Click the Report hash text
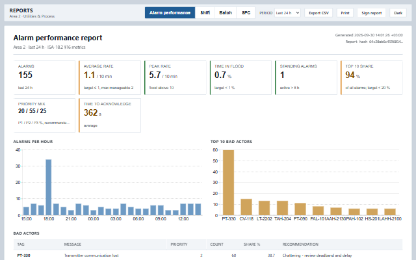The width and height of the screenshot is (416, 260). pyautogui.click(x=374, y=42)
